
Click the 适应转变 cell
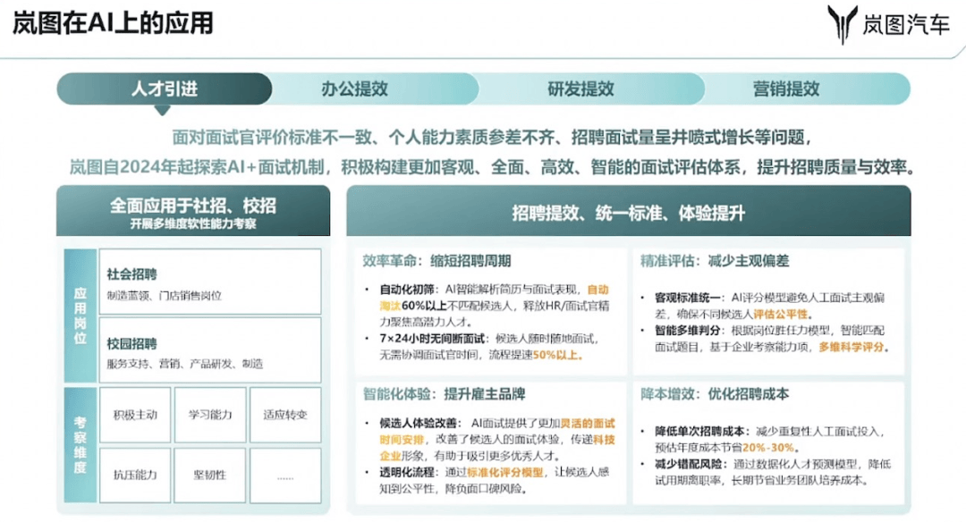pos(285,415)
